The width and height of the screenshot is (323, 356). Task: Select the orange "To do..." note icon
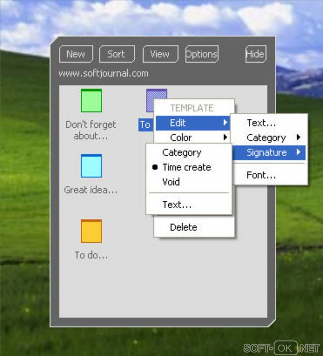click(x=91, y=231)
